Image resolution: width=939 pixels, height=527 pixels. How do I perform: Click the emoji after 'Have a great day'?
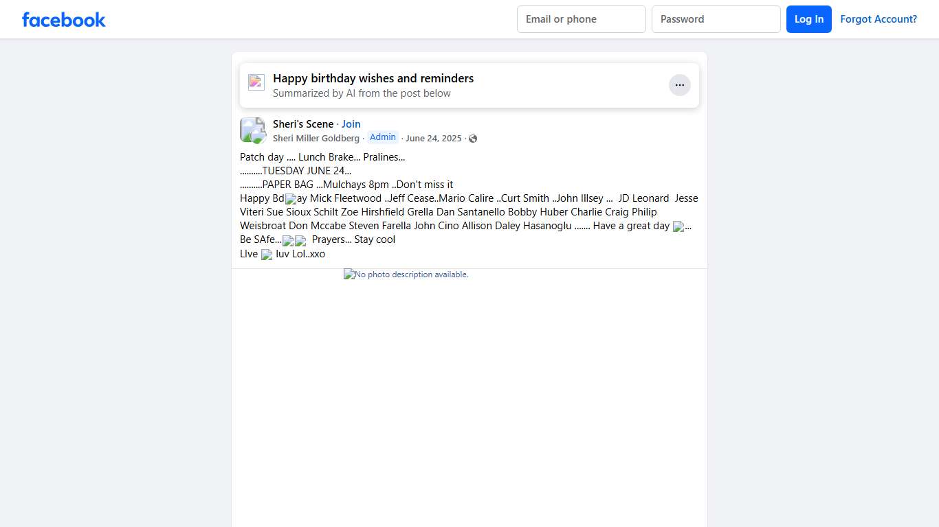[678, 226]
